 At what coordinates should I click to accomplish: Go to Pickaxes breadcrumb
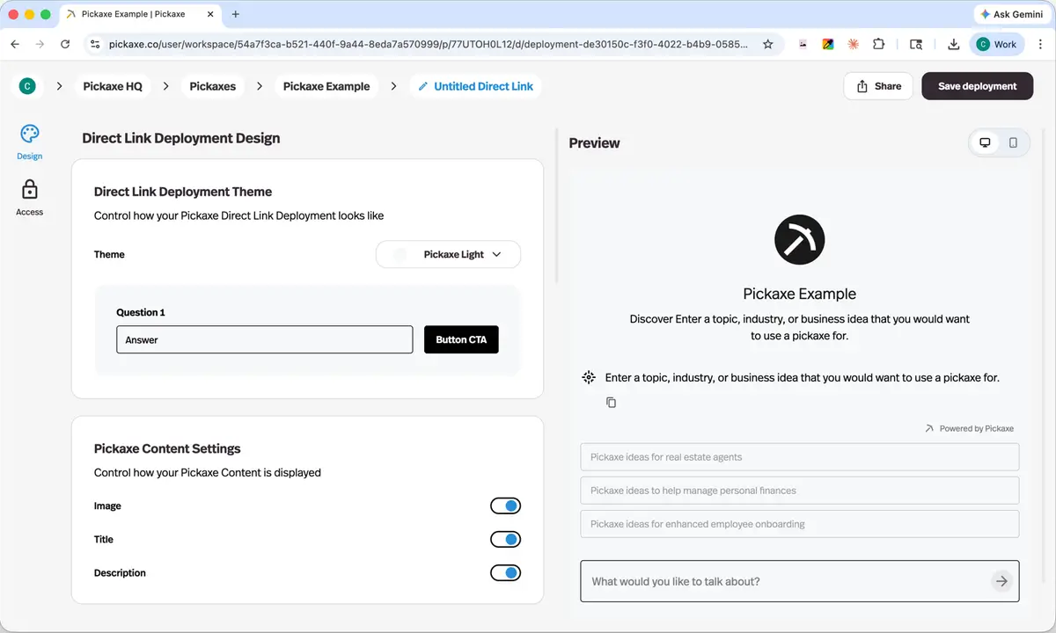click(213, 86)
